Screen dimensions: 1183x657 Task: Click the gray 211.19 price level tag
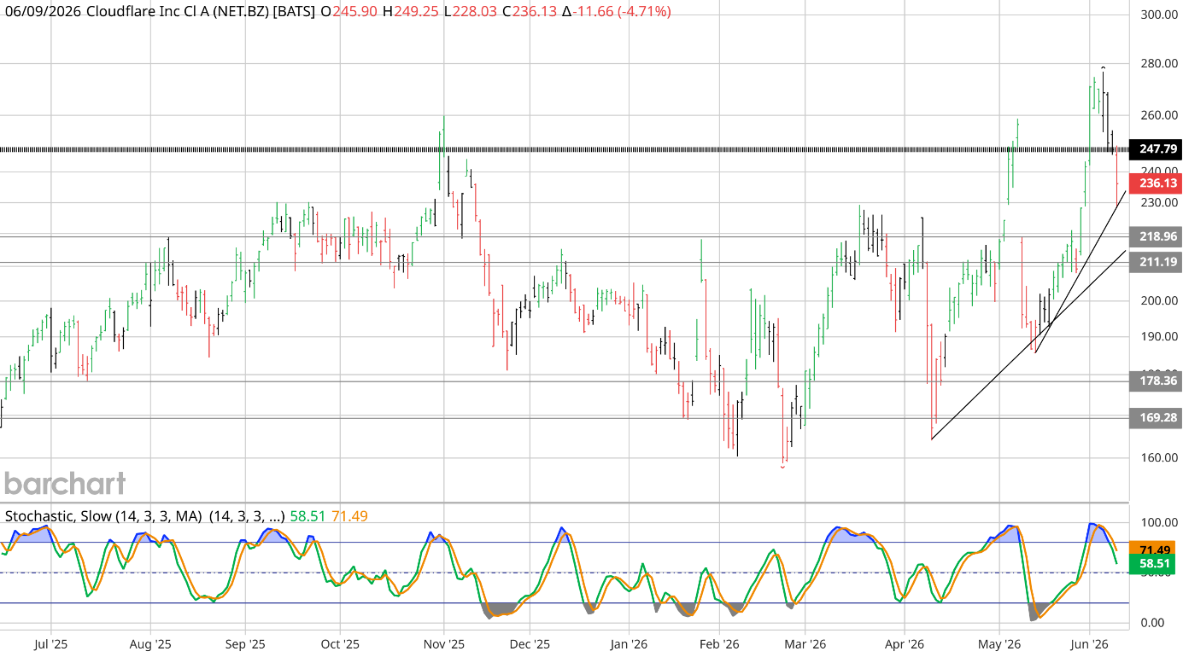click(x=1156, y=262)
